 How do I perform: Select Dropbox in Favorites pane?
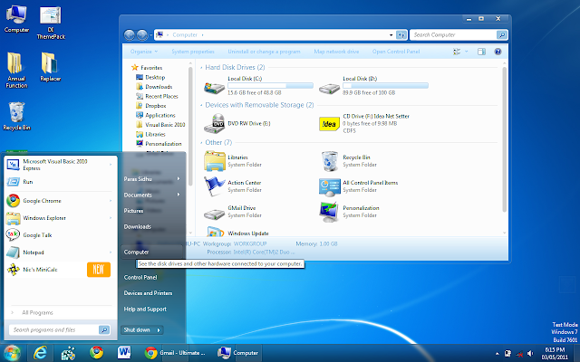(155, 106)
